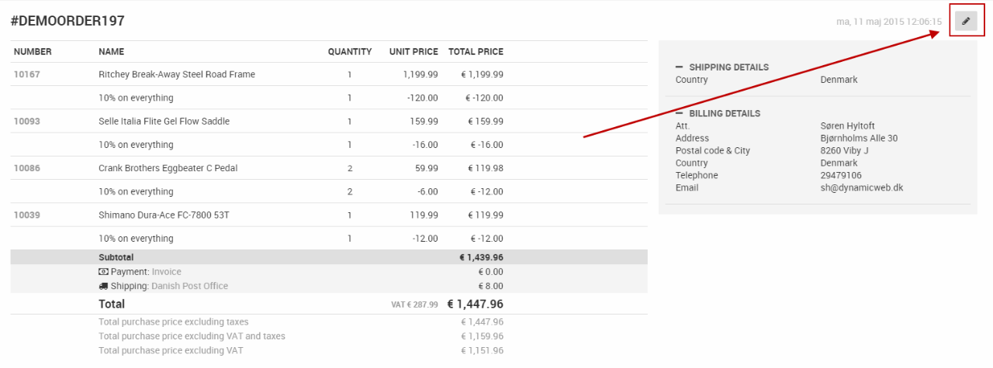The height and width of the screenshot is (368, 993).
Task: Click Shimano Dura-Ace FC-7800 53T item
Action: pyautogui.click(x=164, y=215)
